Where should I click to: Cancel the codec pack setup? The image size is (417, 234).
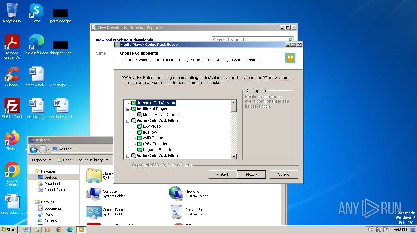click(284, 175)
